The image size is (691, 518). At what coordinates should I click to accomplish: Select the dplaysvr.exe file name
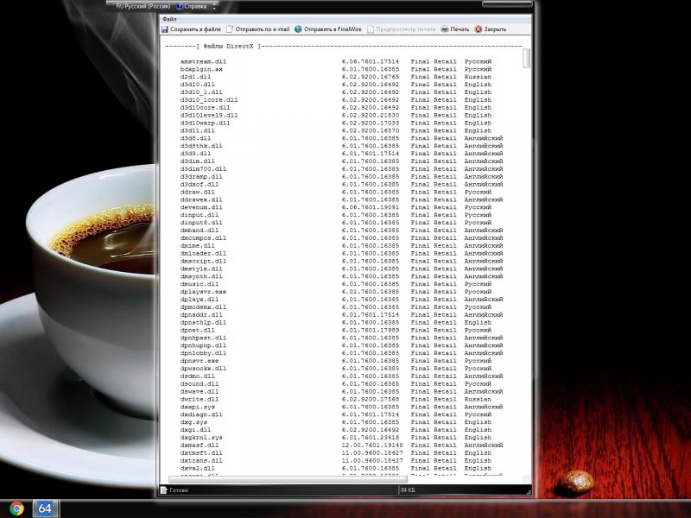pyautogui.click(x=203, y=292)
